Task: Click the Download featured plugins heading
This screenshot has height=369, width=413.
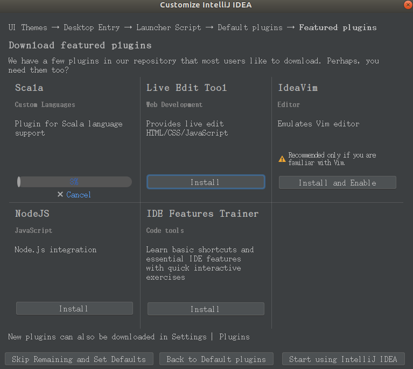Action: [80, 45]
